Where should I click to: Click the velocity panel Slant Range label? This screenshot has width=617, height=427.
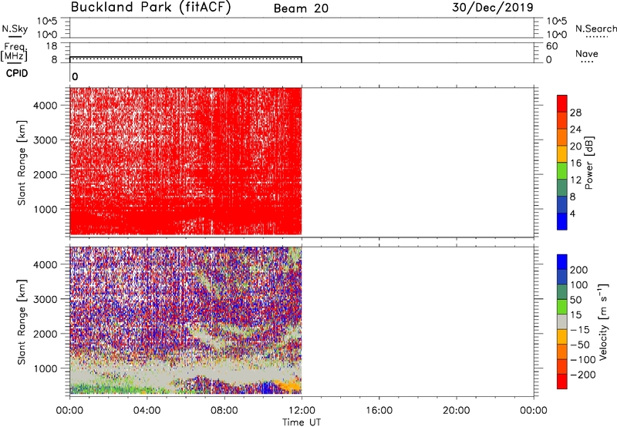22,322
